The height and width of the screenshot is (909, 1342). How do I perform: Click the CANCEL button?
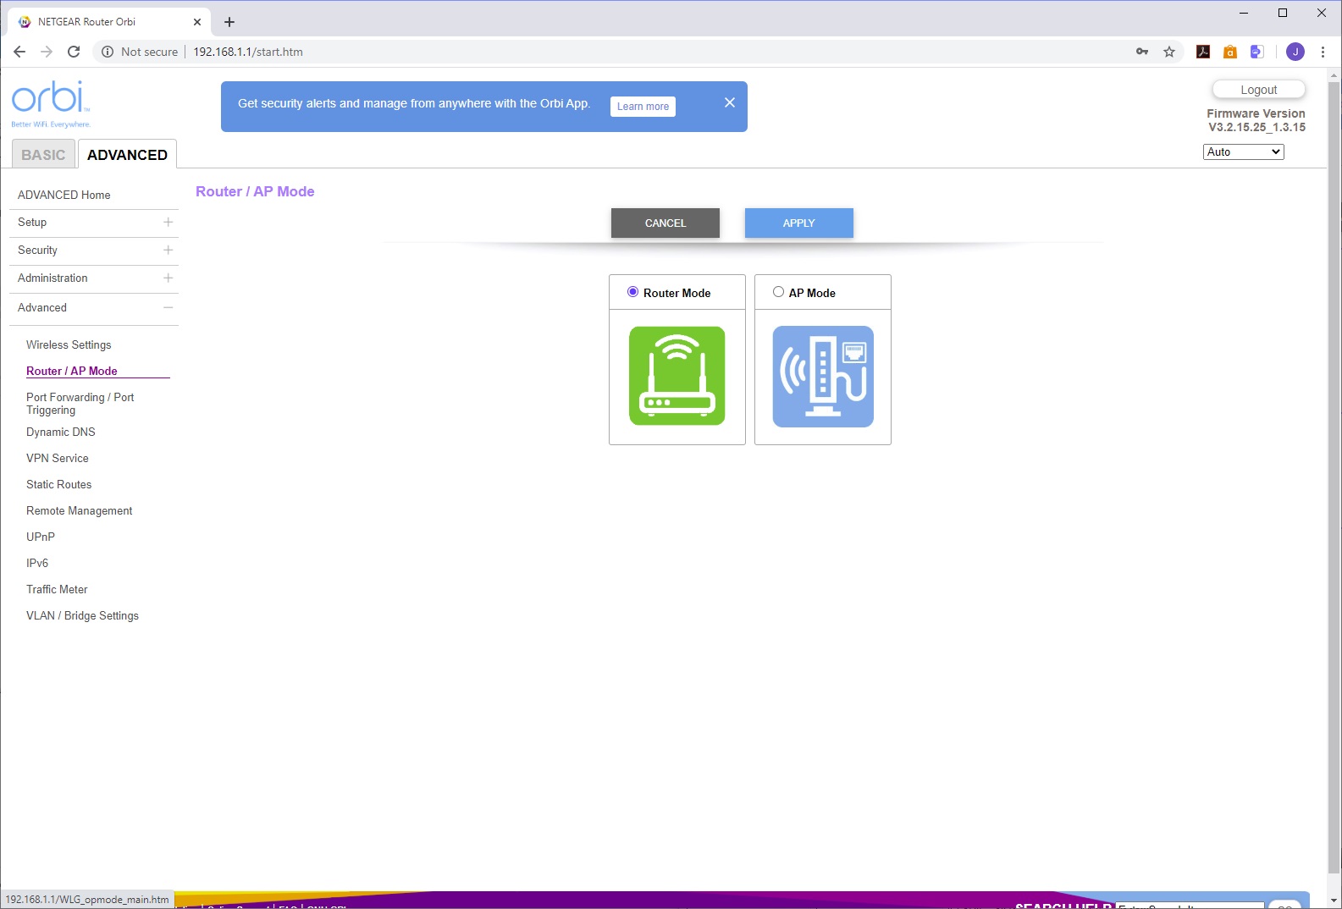665,223
